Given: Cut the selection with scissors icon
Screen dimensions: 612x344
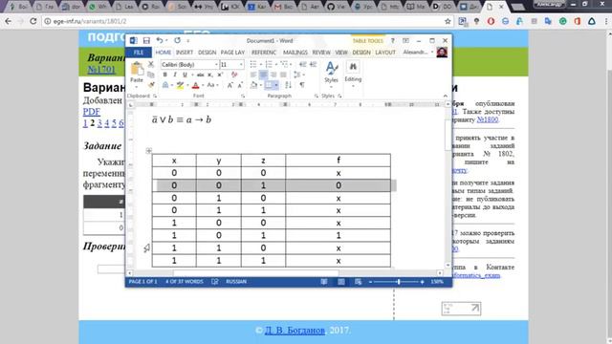Looking at the screenshot, I should tap(151, 64).
